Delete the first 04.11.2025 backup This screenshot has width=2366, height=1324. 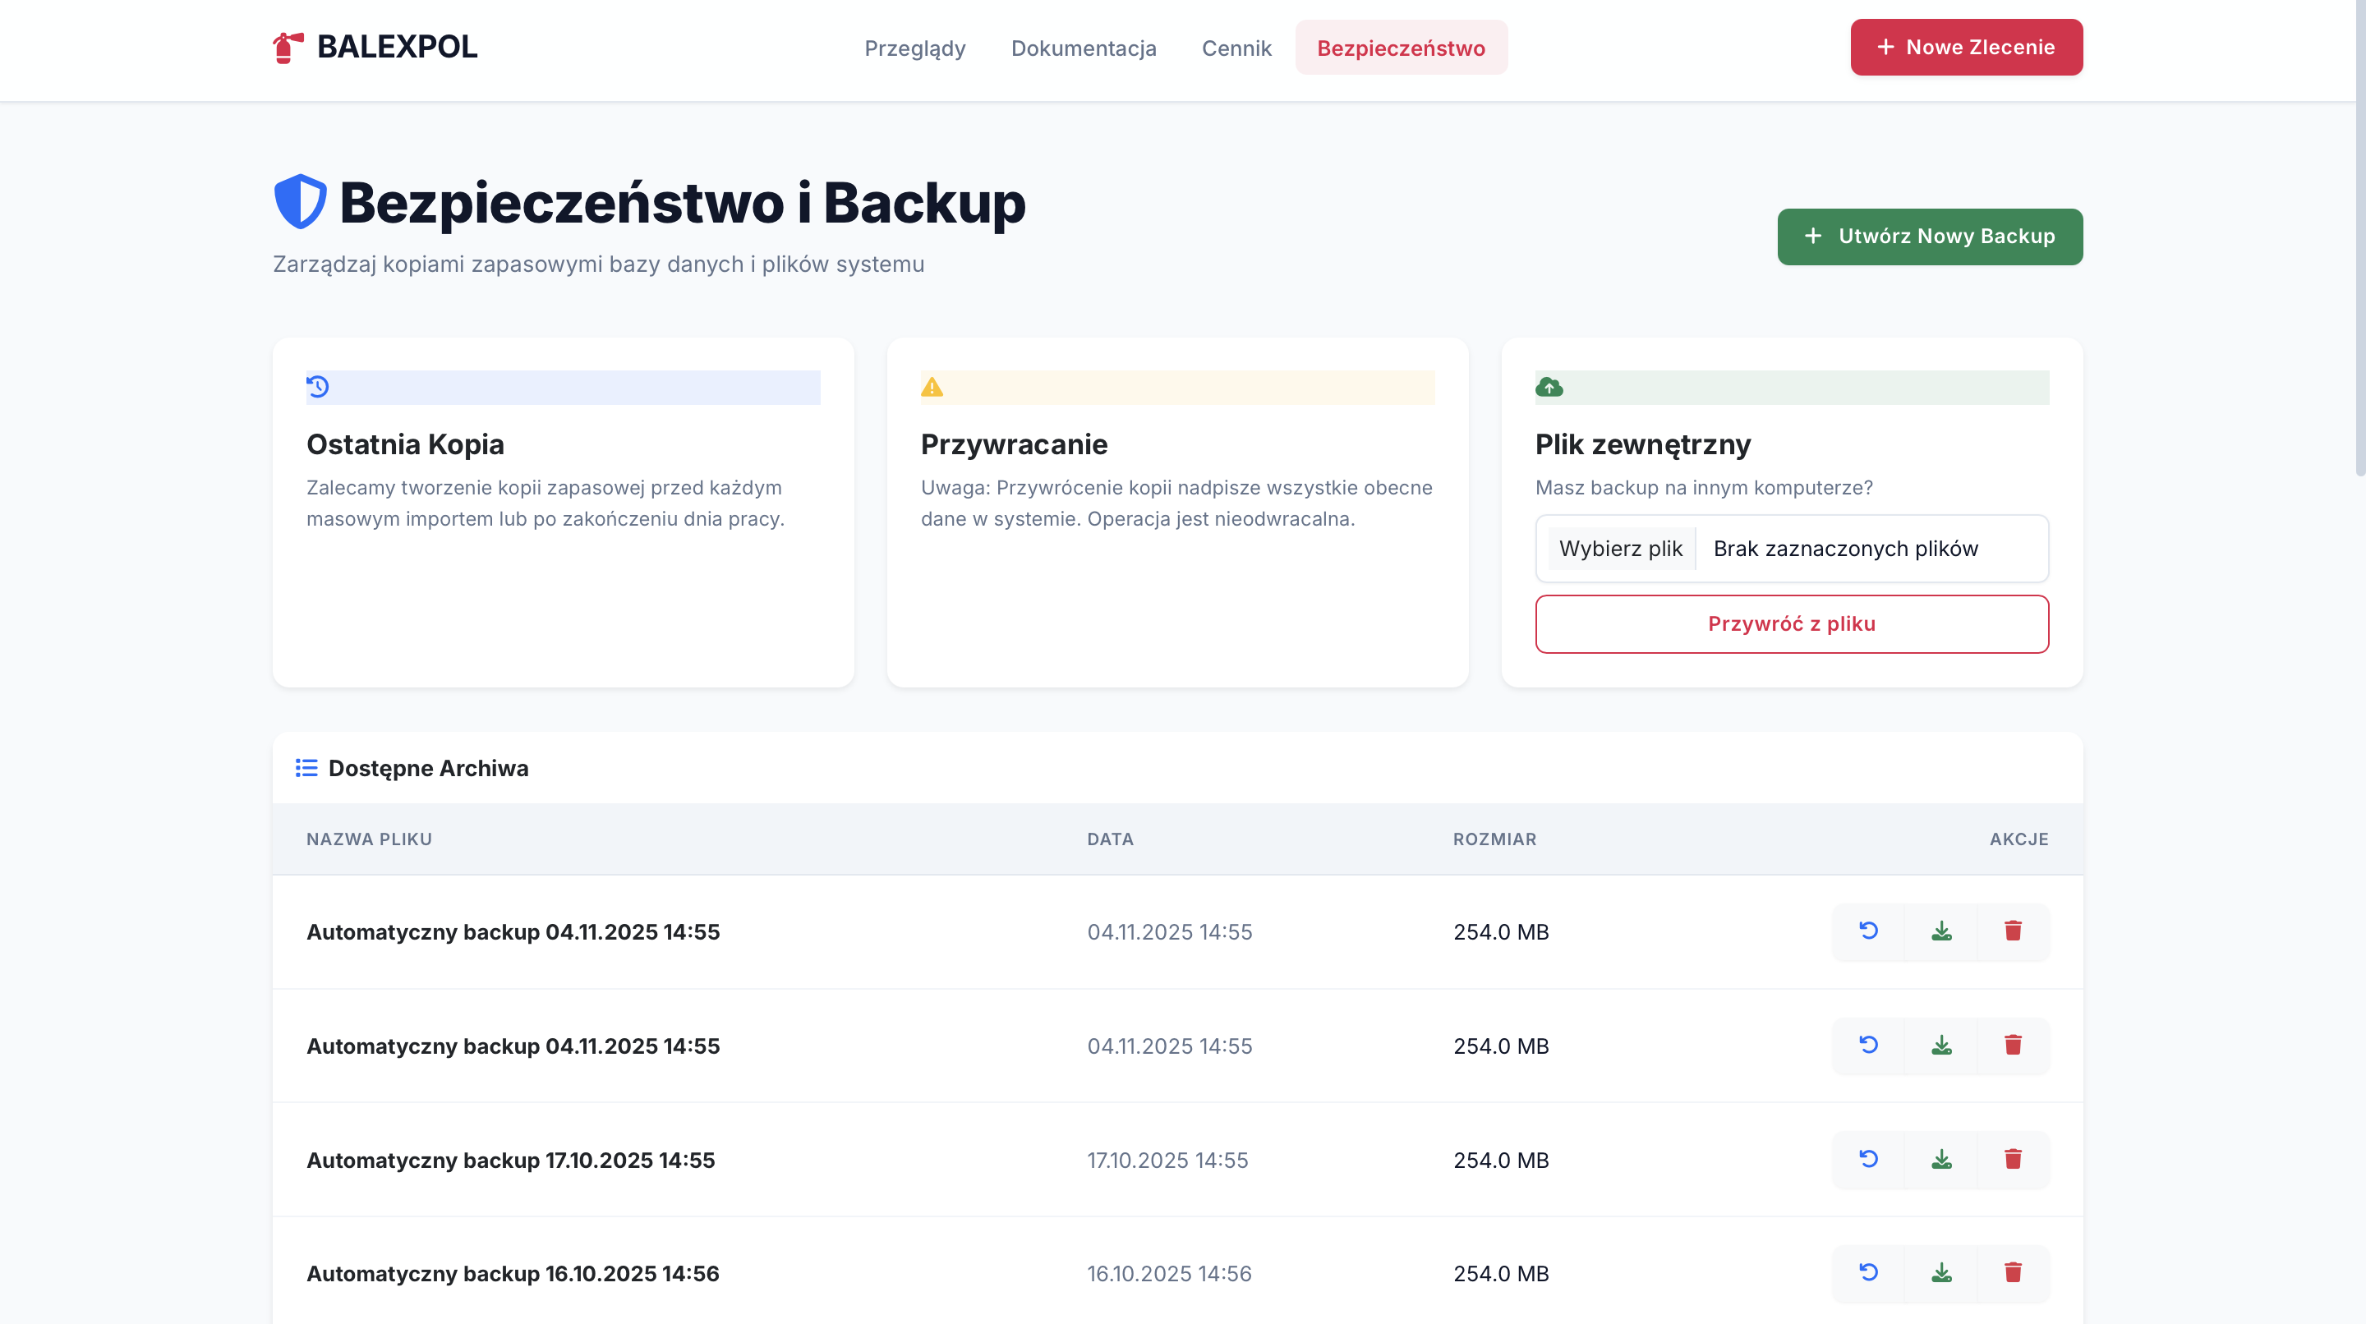tap(2013, 931)
